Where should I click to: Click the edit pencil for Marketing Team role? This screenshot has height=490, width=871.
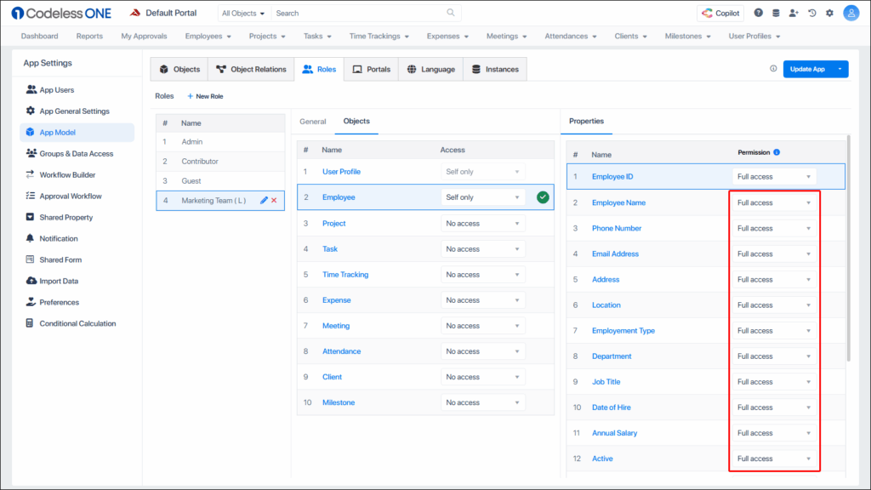[264, 200]
